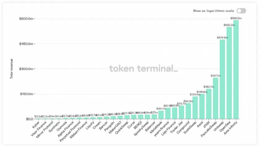
Task: Select the OpenSea bar in chart
Action: coord(229,73)
